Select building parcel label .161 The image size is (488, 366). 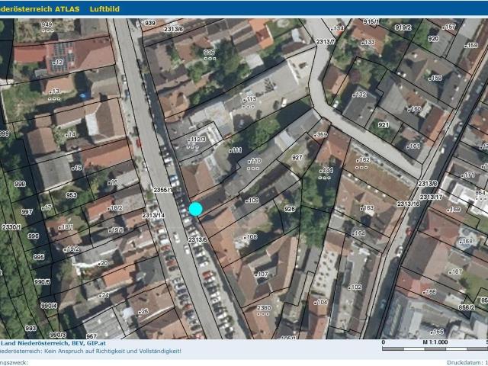[413, 146]
